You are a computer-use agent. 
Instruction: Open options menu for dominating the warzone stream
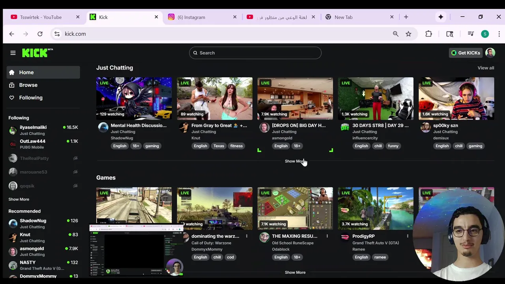(x=247, y=236)
